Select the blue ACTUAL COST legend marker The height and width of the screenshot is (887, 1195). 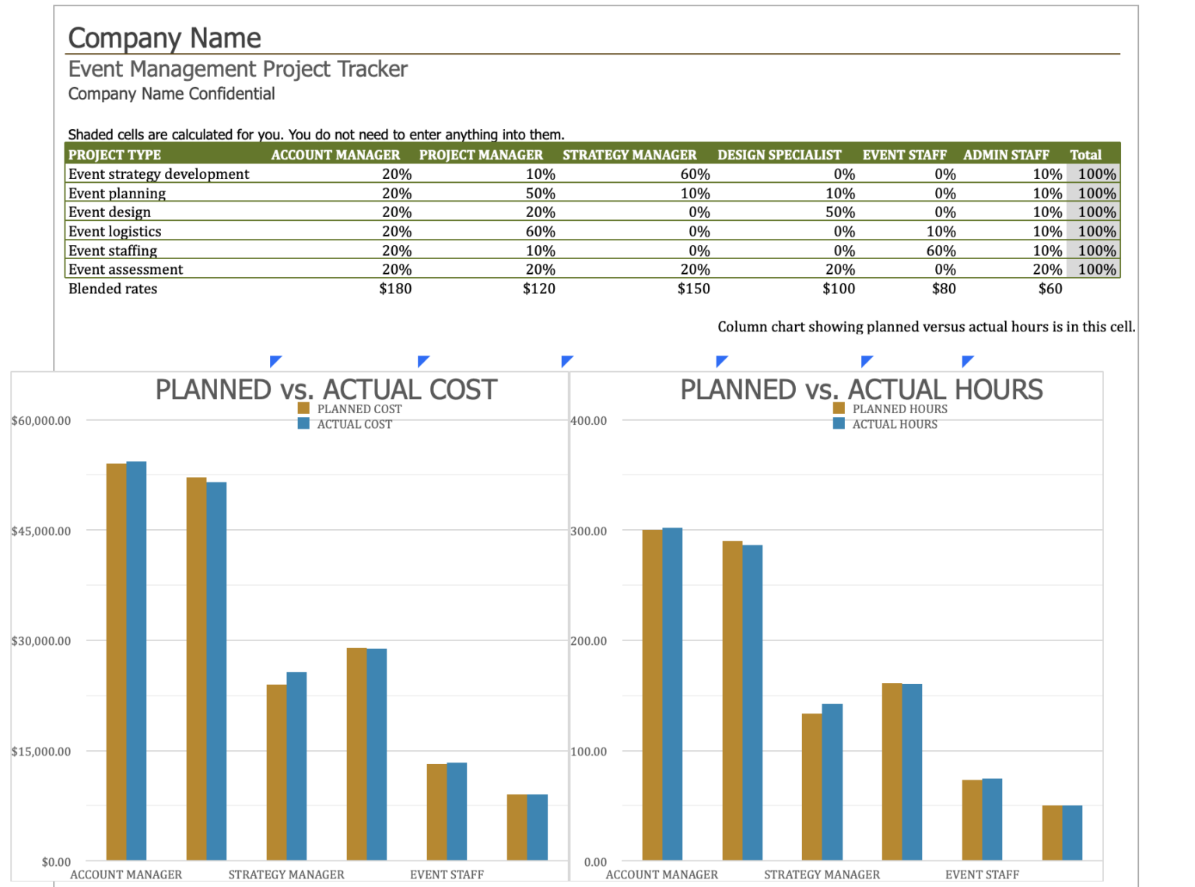pyautogui.click(x=303, y=424)
